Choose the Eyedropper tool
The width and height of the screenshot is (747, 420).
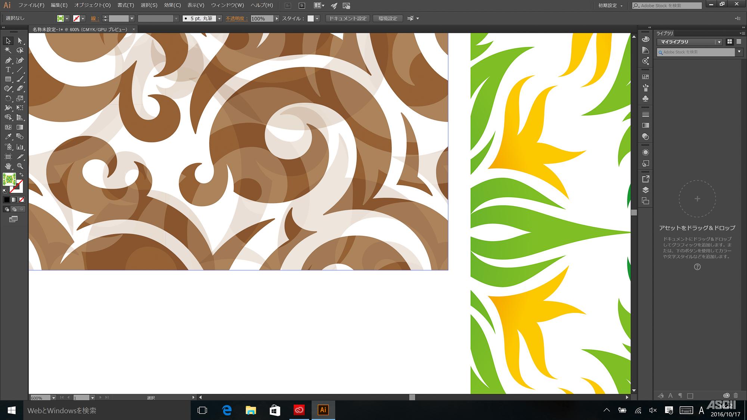coord(8,137)
